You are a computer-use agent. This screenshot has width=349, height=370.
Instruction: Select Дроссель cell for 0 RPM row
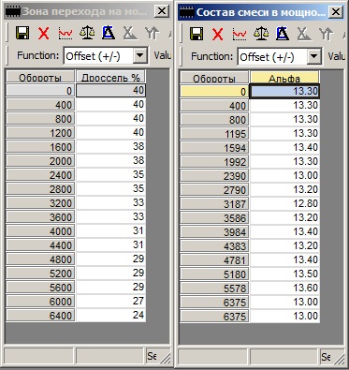110,91
